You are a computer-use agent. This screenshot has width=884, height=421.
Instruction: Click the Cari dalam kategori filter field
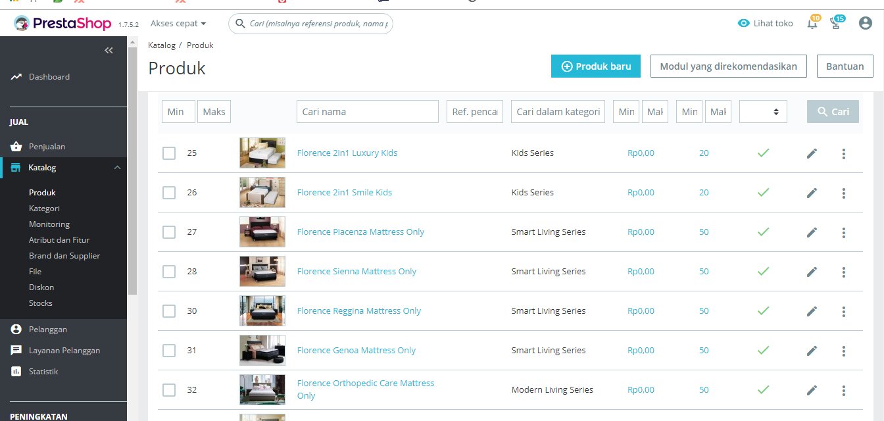pyautogui.click(x=558, y=112)
